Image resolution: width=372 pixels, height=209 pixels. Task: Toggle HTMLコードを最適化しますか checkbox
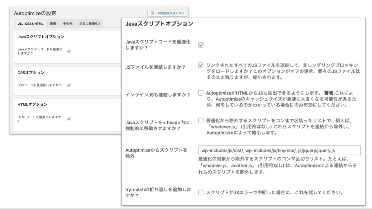[69, 119]
